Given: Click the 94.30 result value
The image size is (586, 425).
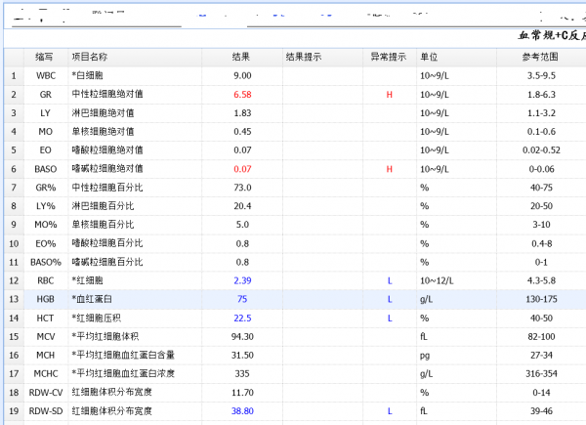Looking at the screenshot, I should (x=242, y=337).
